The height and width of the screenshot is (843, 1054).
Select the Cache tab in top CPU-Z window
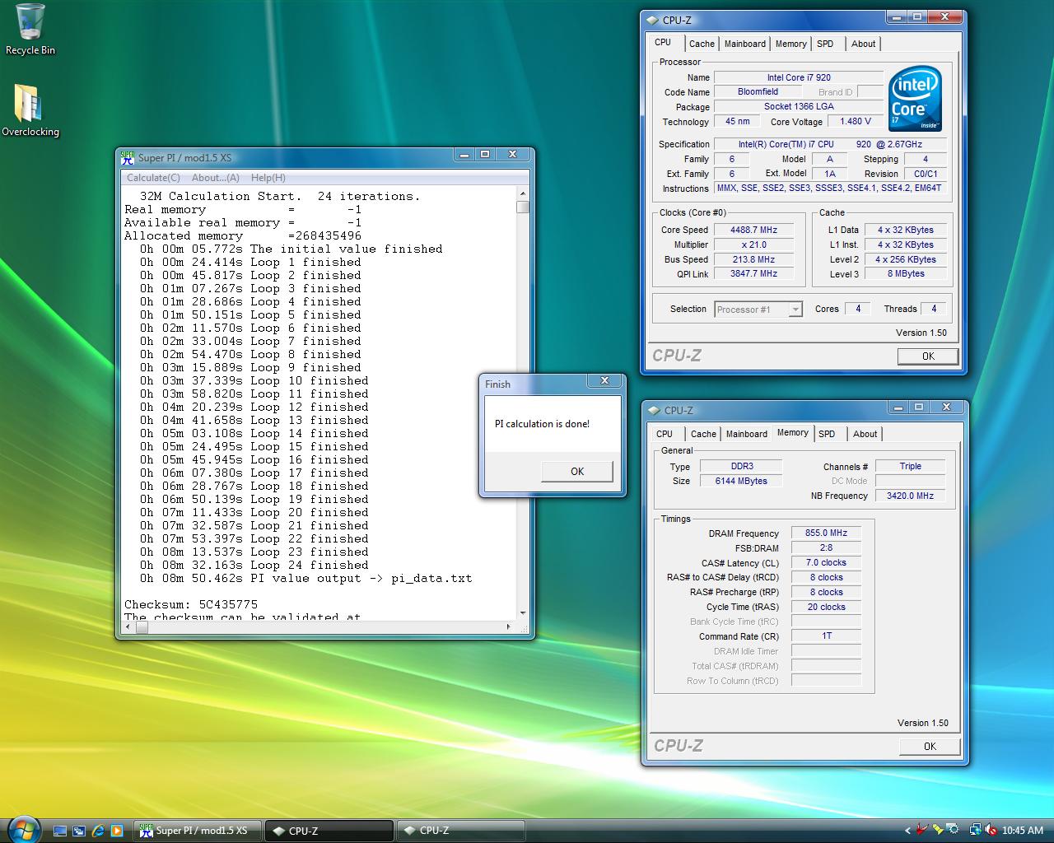[702, 44]
